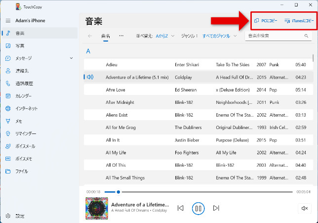318x223 pixels.
Task: Select the song Adieu
Action: click(199, 65)
